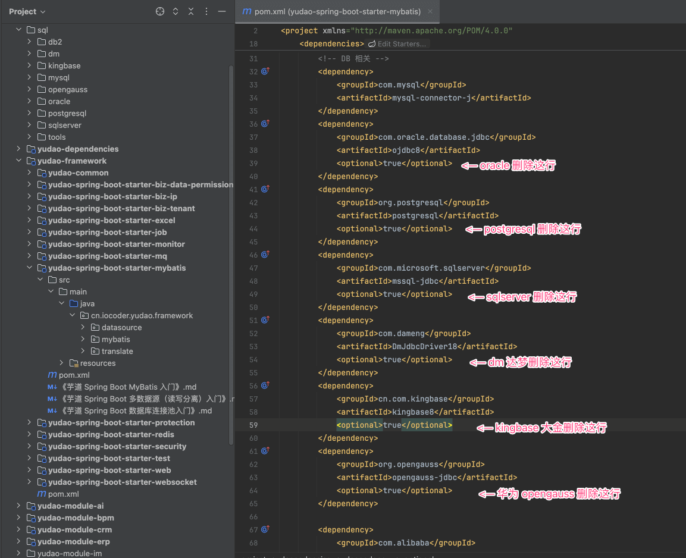This screenshot has width=686, height=558.
Task: Hide the Project tool window
Action: (x=222, y=11)
